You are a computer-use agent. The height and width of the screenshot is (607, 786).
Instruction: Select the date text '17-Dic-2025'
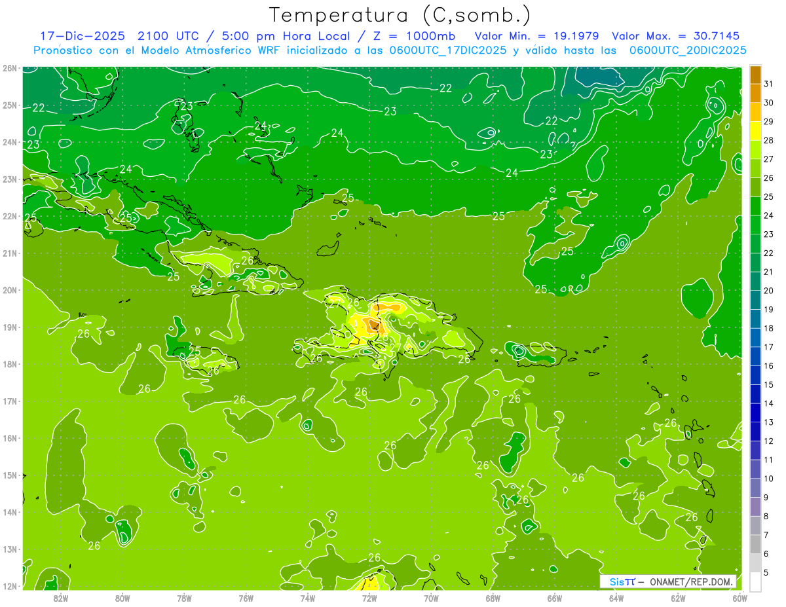[x=84, y=36]
